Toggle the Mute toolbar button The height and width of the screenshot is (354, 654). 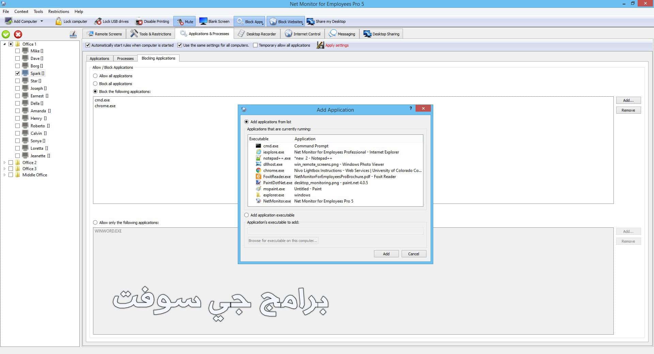click(184, 21)
